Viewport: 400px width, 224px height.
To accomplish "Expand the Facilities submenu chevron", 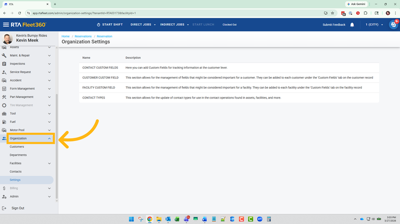I will (x=49, y=164).
